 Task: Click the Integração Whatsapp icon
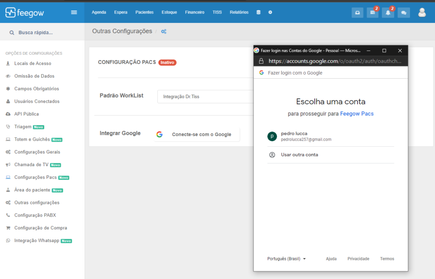click(x=8, y=240)
